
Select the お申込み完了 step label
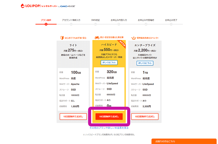(171, 20)
